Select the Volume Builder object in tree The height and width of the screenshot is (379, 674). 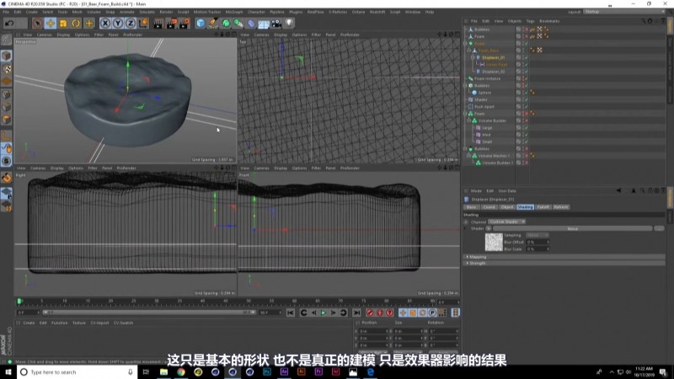(492, 120)
